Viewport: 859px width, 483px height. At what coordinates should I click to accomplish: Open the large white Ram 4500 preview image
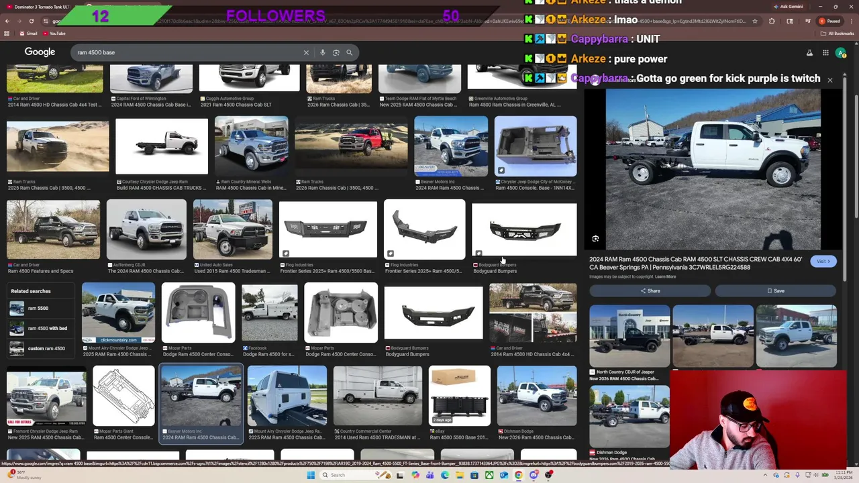coord(713,169)
